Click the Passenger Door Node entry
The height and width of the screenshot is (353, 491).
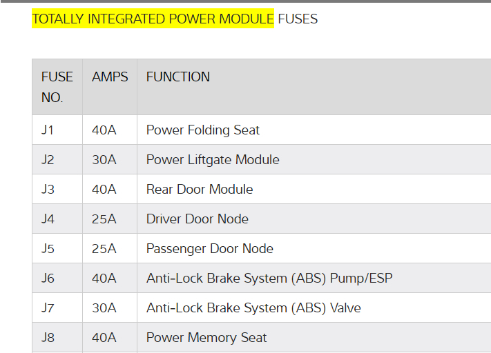point(210,248)
